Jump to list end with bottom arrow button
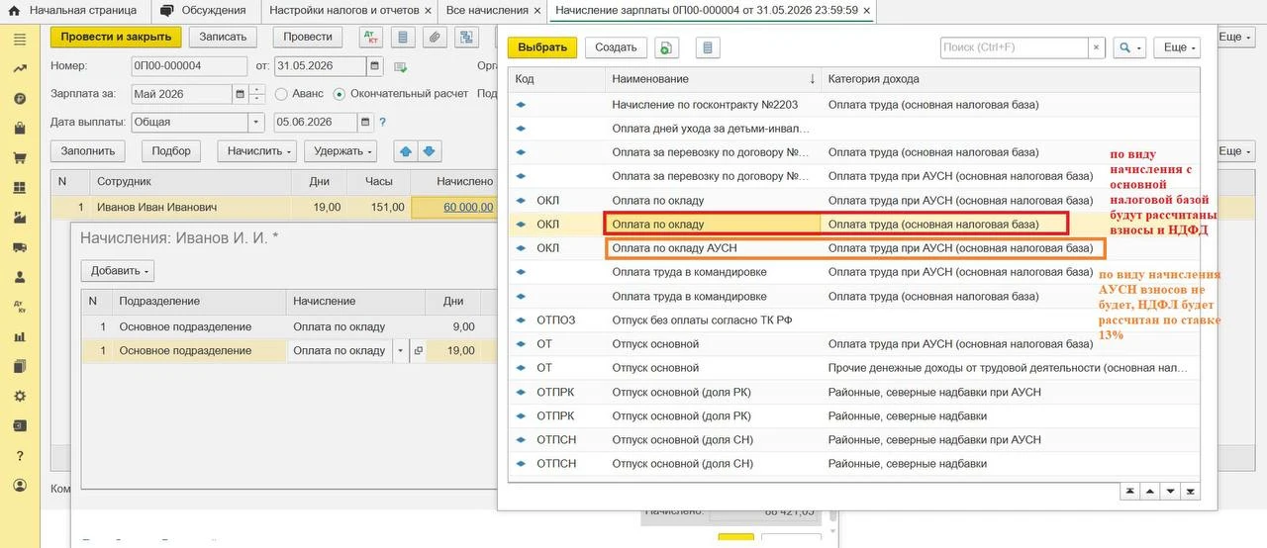1267x548 pixels. 1191,491
